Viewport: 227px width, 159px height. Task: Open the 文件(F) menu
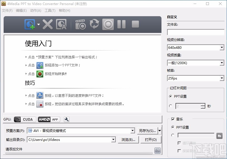point(7,11)
